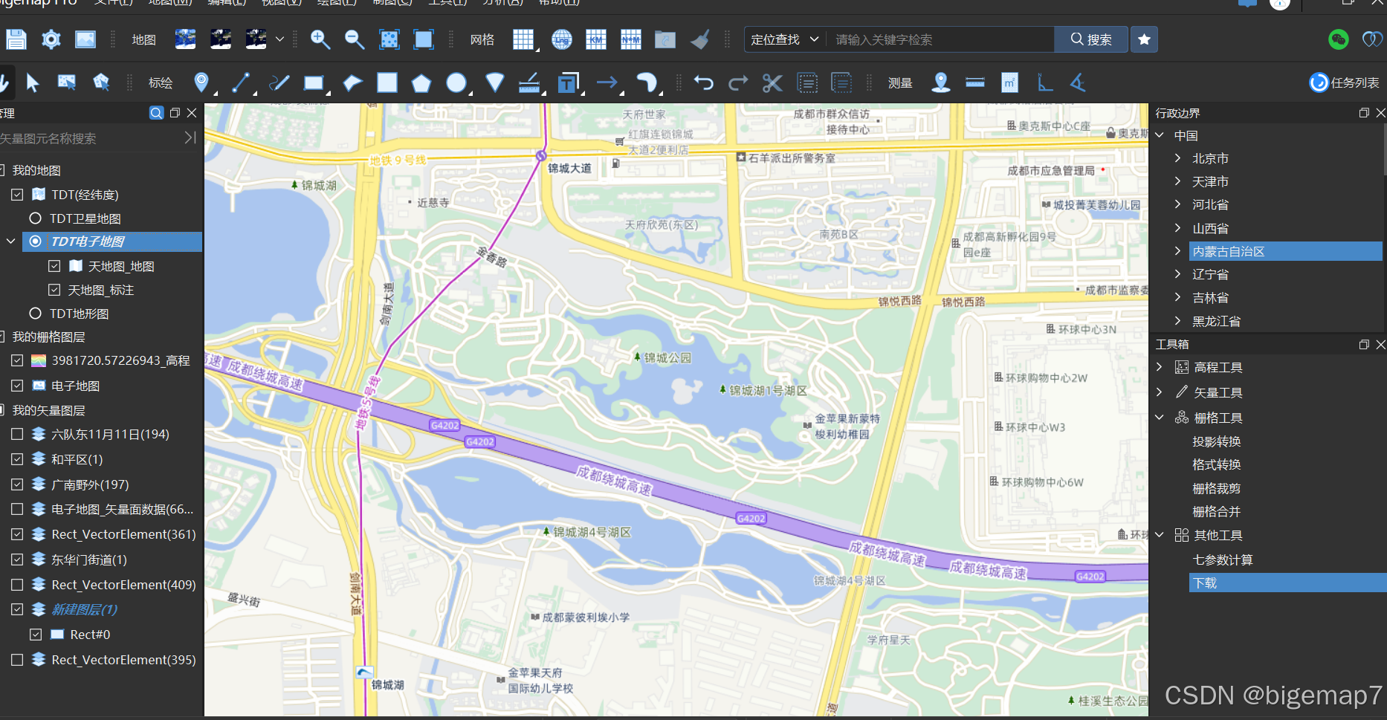Toggle the 3981720.57226943_高程 checkbox
The height and width of the screenshot is (720, 1387).
point(17,360)
